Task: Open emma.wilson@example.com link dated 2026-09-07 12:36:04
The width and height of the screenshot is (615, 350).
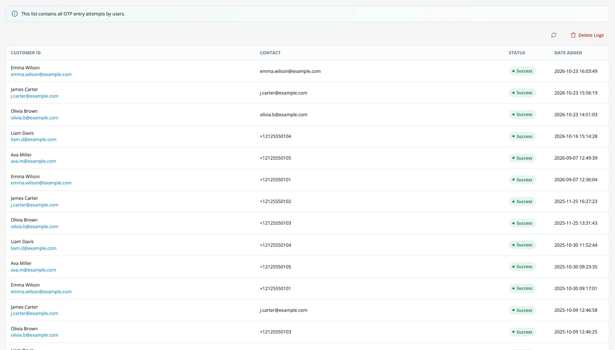Action: click(x=41, y=183)
